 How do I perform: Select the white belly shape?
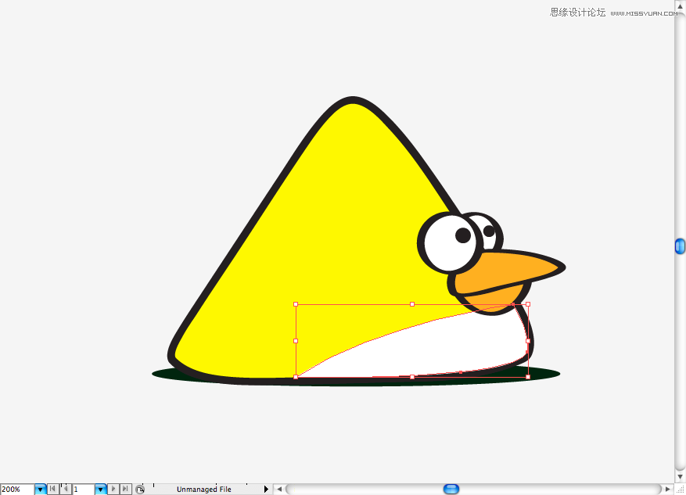[x=437, y=350]
